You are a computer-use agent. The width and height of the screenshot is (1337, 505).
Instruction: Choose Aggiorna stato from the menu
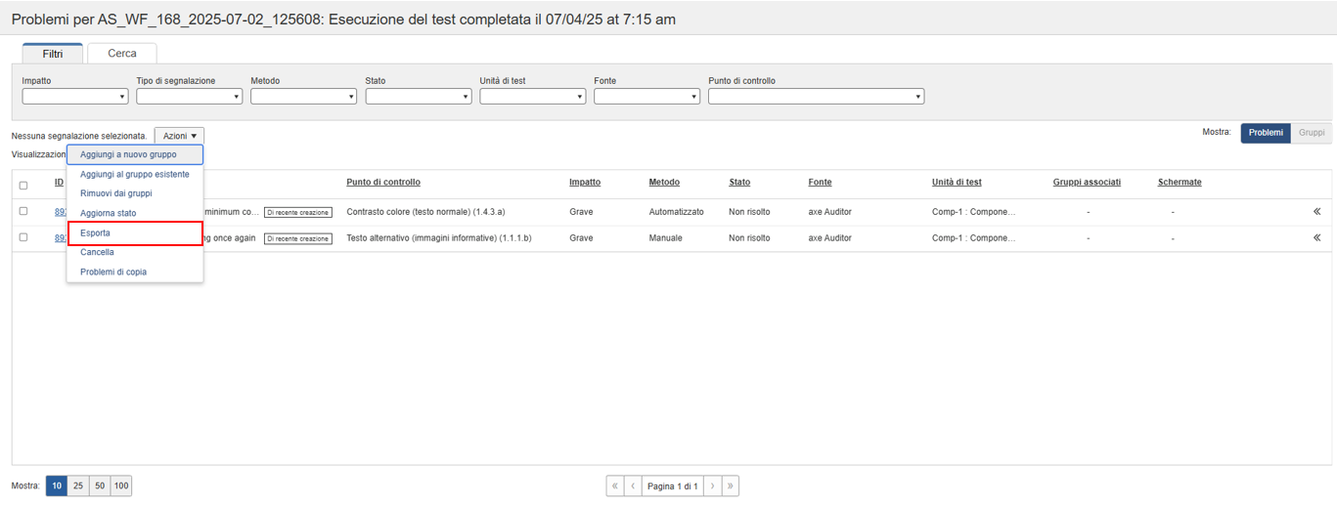(108, 213)
